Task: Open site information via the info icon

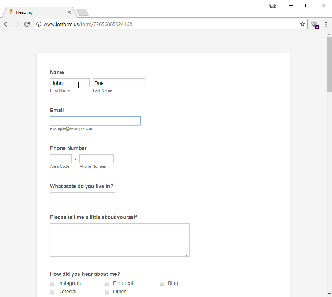Action: (39, 24)
